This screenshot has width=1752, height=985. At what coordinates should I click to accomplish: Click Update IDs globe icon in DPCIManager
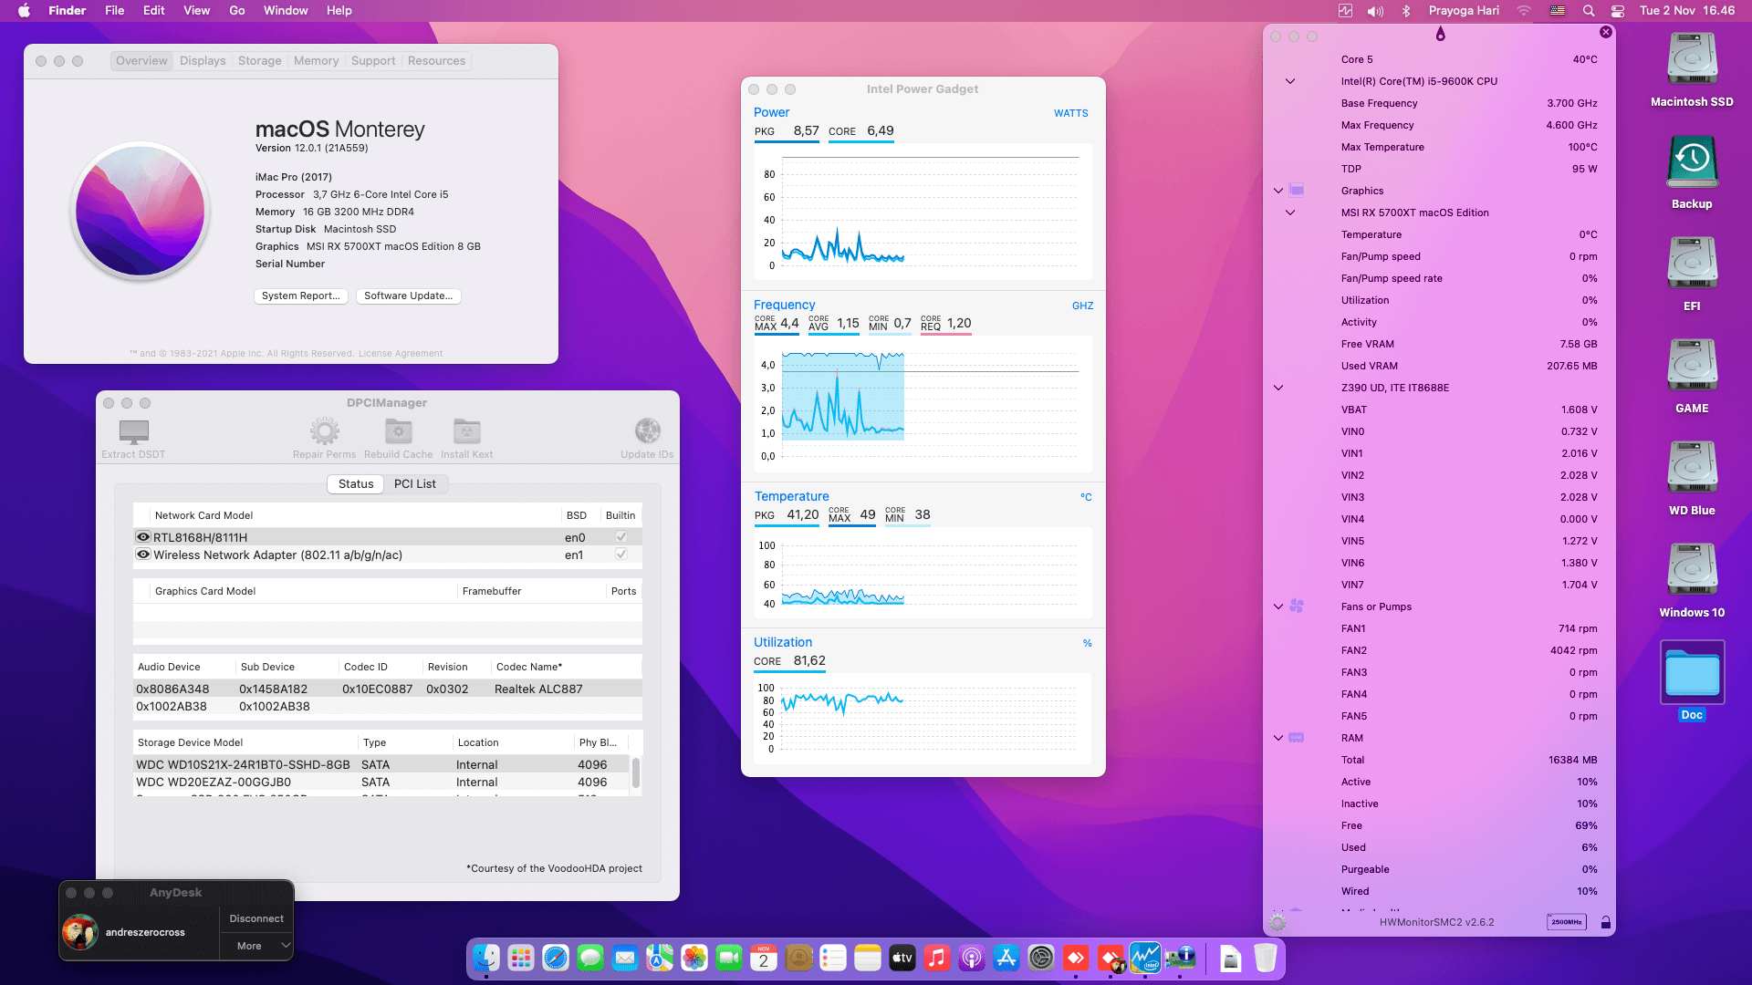coord(647,430)
